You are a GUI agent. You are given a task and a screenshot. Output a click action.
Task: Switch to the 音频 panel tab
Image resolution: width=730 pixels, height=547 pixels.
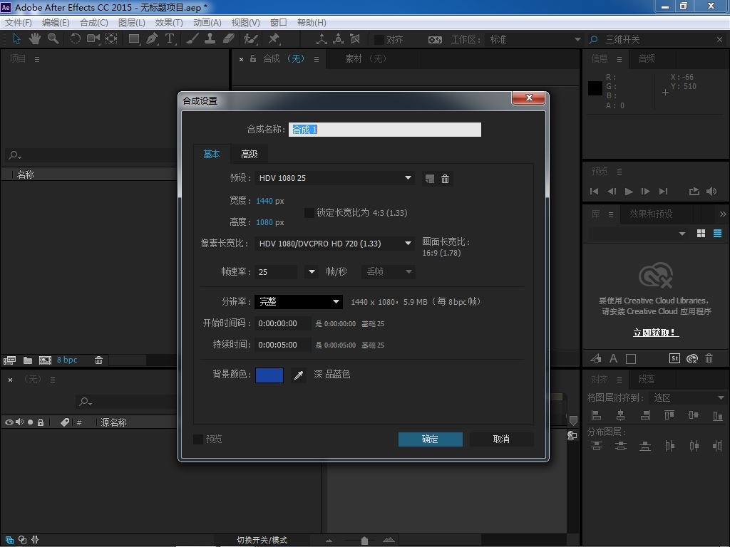point(647,58)
